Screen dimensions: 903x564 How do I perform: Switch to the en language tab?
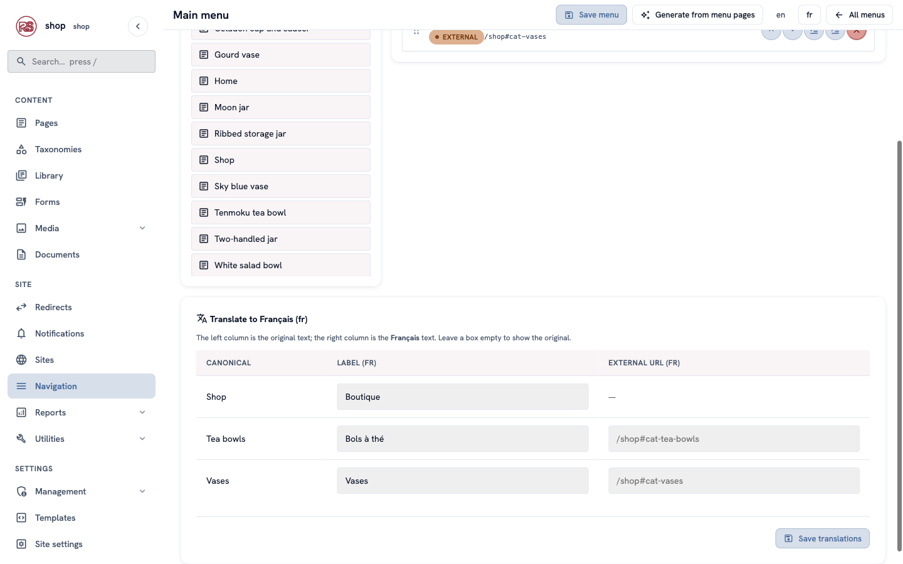pos(781,15)
